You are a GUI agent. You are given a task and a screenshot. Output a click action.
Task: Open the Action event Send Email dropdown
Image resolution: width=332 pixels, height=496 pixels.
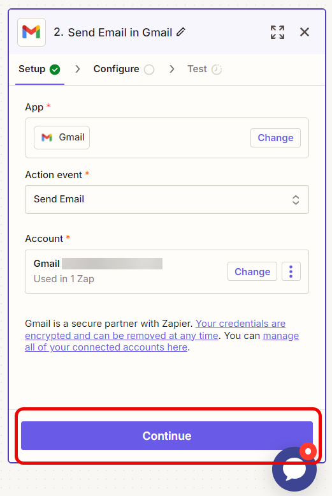167,200
